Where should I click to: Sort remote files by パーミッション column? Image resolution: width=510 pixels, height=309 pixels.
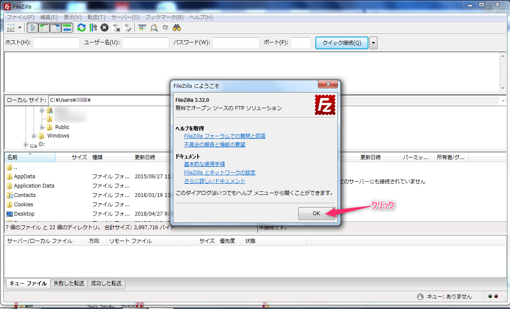click(417, 157)
